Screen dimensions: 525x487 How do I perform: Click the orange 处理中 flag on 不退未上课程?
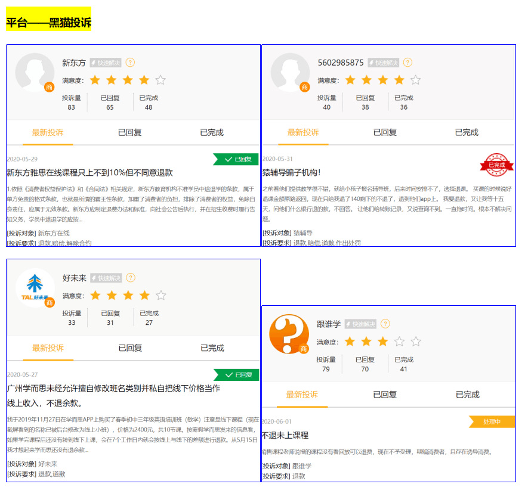pyautogui.click(x=492, y=422)
